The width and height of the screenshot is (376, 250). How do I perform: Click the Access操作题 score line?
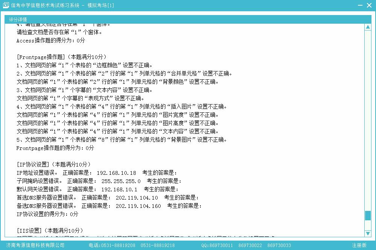51,41
